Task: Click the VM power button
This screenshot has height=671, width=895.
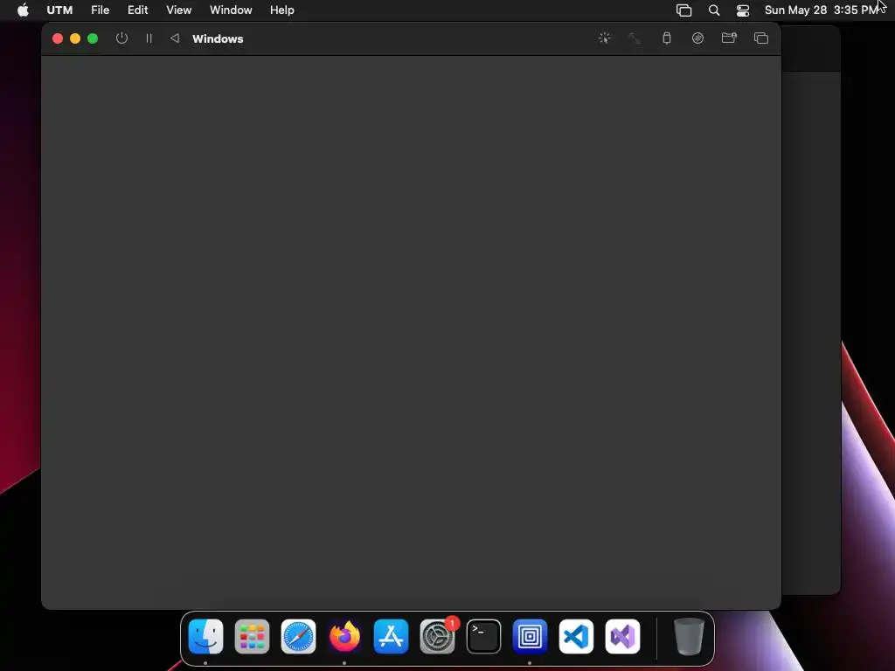Action: point(121,38)
